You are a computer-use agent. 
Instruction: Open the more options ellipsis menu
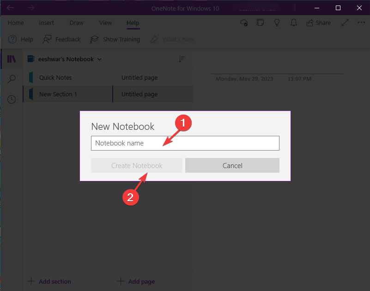[x=361, y=23]
